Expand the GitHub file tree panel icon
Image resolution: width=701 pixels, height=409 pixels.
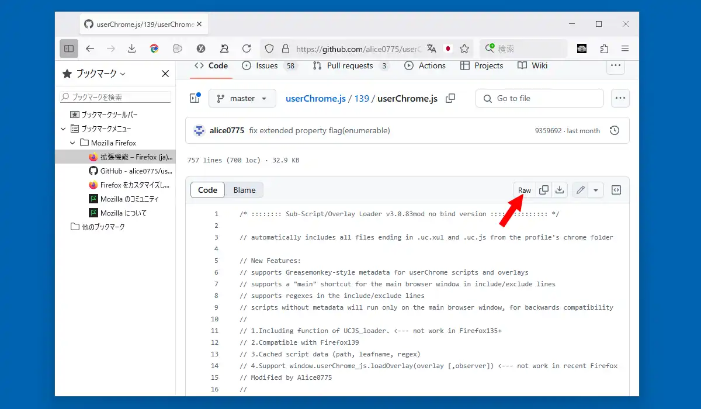[x=195, y=98]
